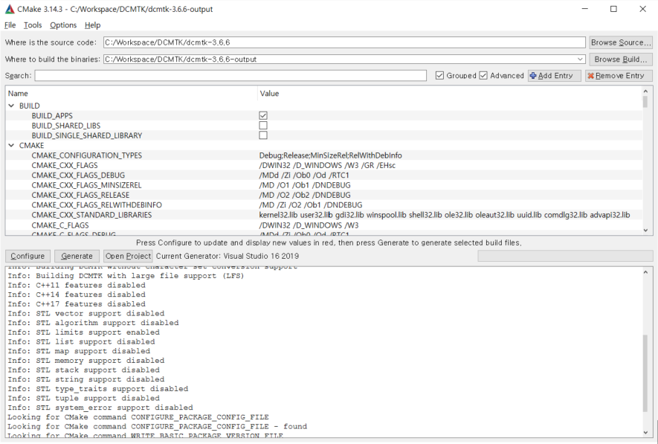The height and width of the screenshot is (444, 658).
Task: Click the plus icon on Add Entry
Action: [533, 76]
